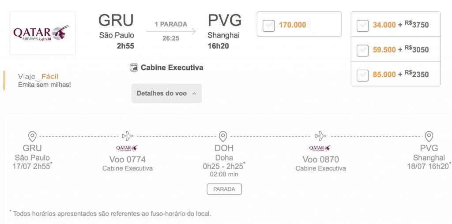Click the airplane icon above Voo 0774

[128, 136]
